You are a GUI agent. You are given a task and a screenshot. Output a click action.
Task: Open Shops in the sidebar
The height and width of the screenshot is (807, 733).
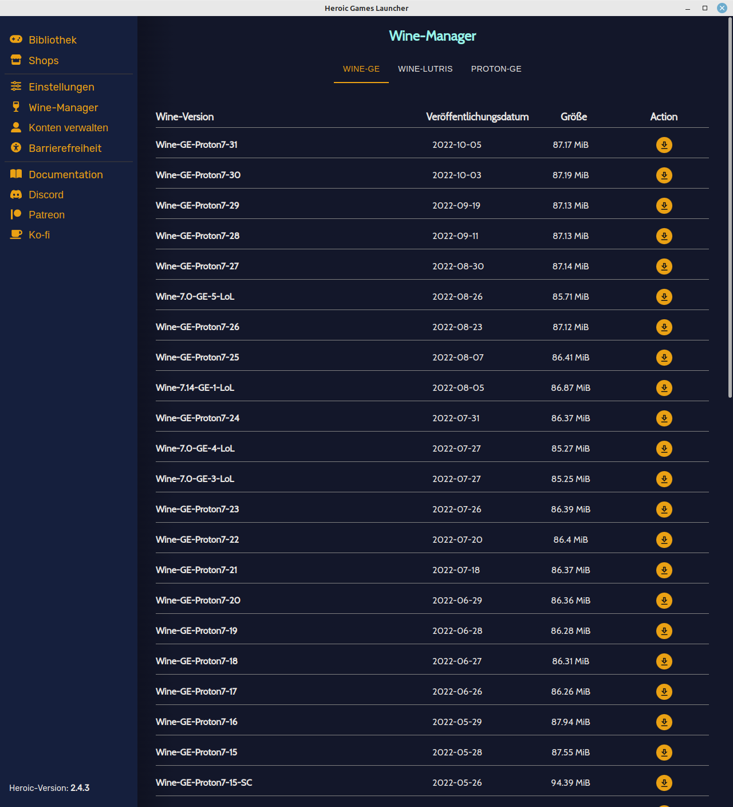click(x=44, y=60)
